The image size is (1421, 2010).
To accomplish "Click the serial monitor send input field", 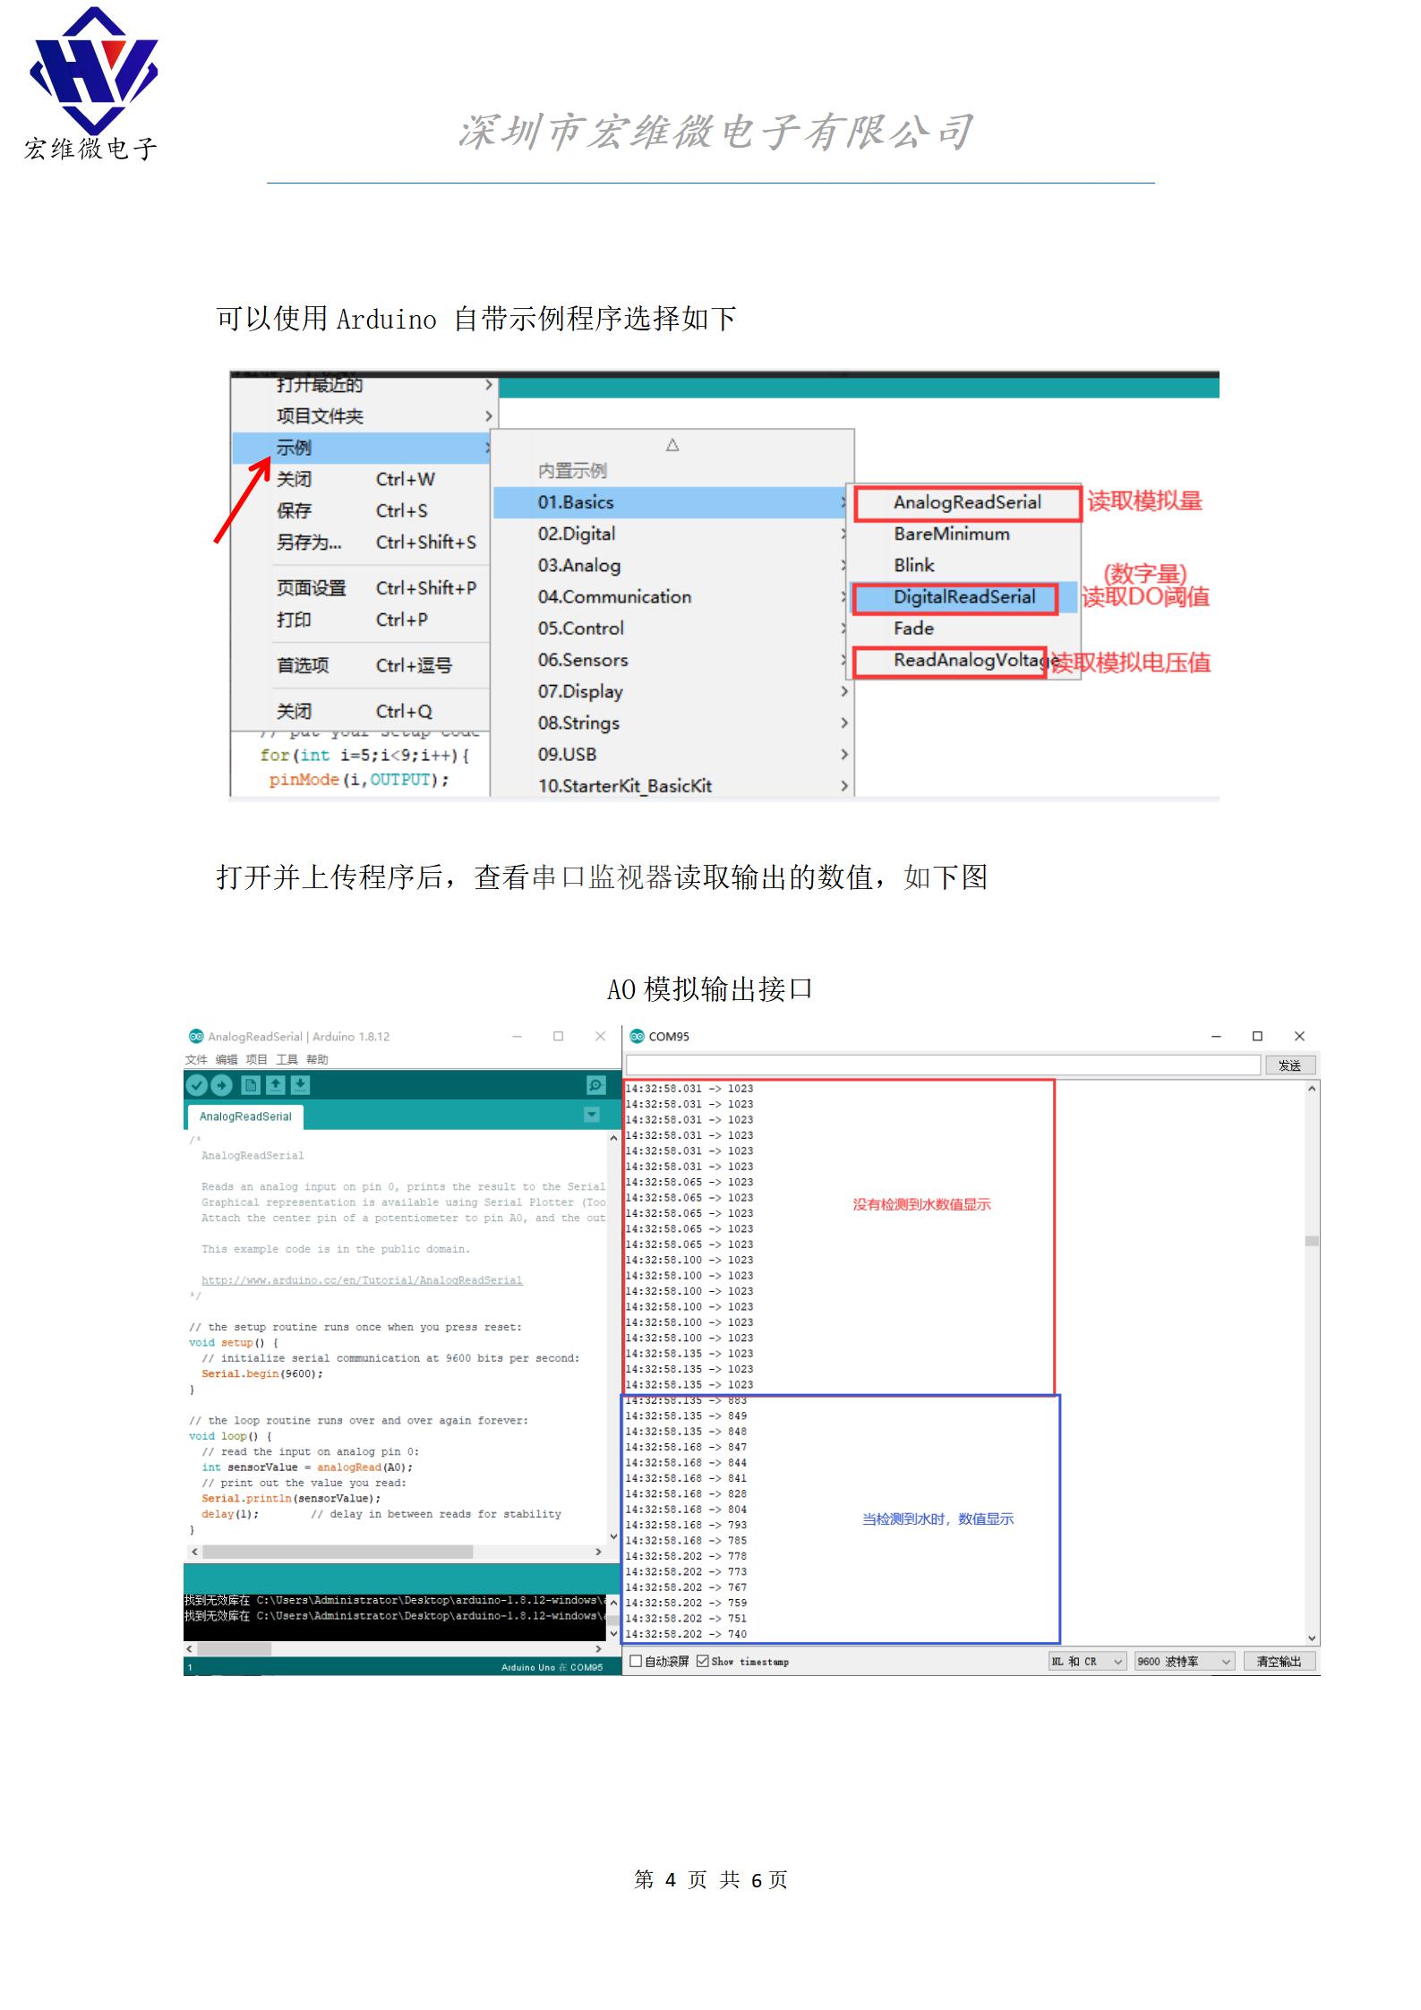I will (x=943, y=1065).
